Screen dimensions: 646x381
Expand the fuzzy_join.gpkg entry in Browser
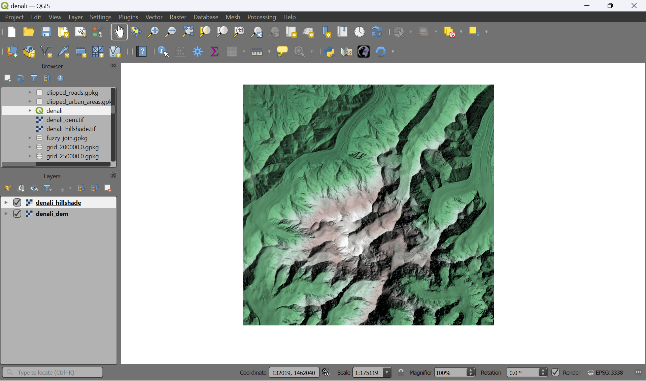click(29, 138)
